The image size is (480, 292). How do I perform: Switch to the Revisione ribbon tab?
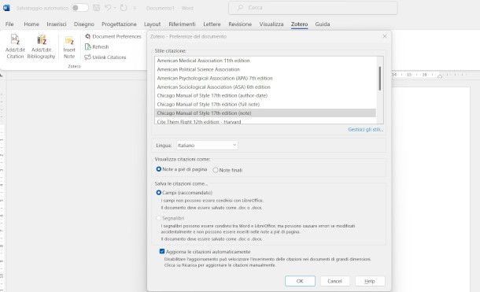point(240,24)
